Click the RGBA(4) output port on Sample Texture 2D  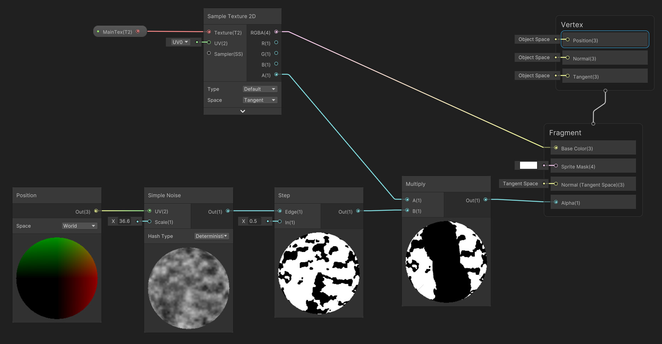pos(276,32)
